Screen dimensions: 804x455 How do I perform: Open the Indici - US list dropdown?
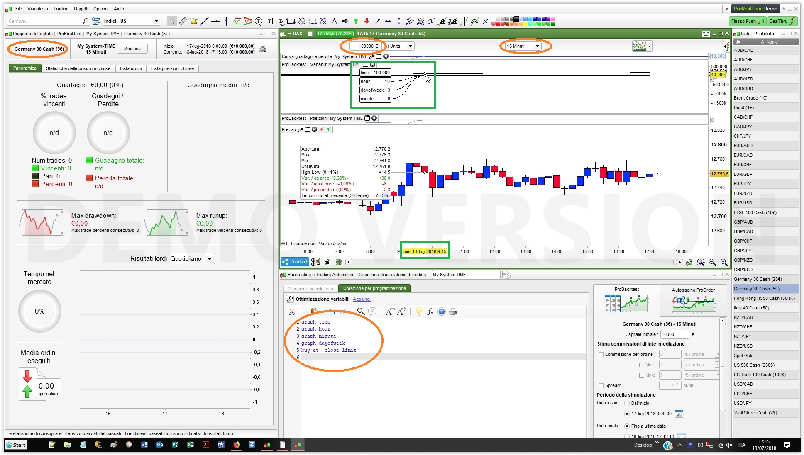pos(156,21)
